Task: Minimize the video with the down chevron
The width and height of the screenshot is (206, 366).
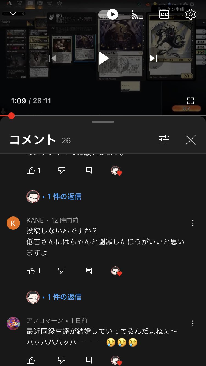Action: [x=13, y=13]
